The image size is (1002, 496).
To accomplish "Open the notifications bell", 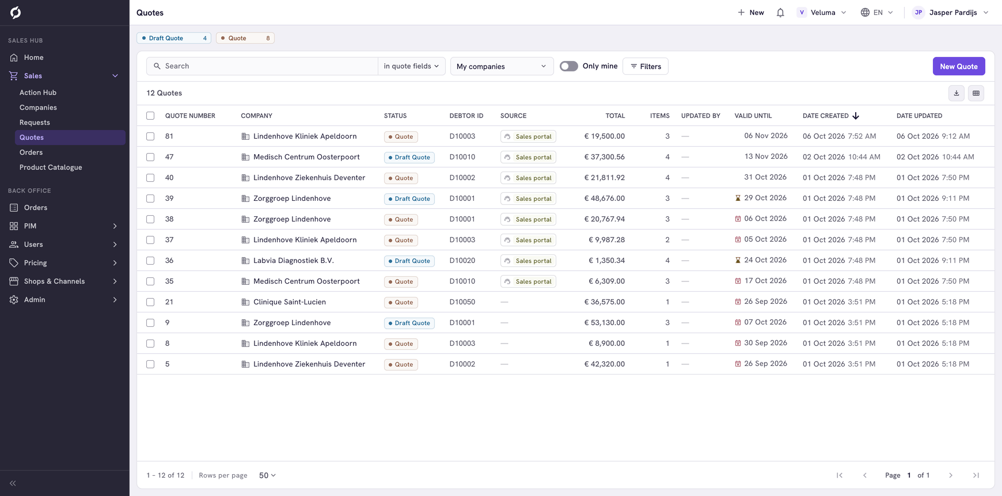I will [x=780, y=13].
